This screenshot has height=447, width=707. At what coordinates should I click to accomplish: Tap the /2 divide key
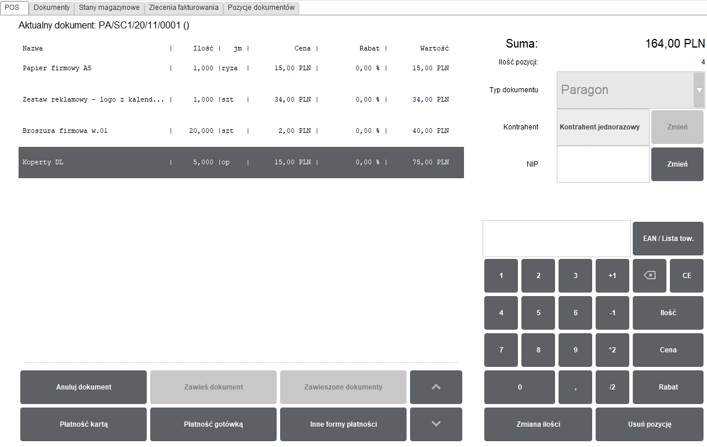click(x=612, y=387)
